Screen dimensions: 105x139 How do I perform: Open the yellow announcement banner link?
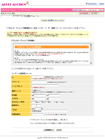[52, 20]
